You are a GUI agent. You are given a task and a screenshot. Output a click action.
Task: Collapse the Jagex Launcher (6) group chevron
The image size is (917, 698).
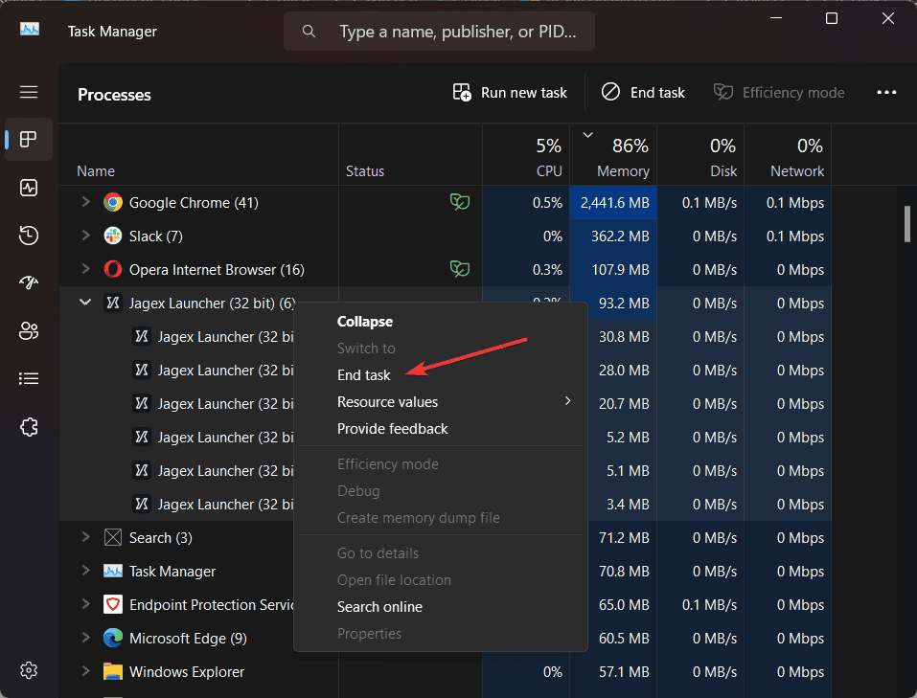85,303
